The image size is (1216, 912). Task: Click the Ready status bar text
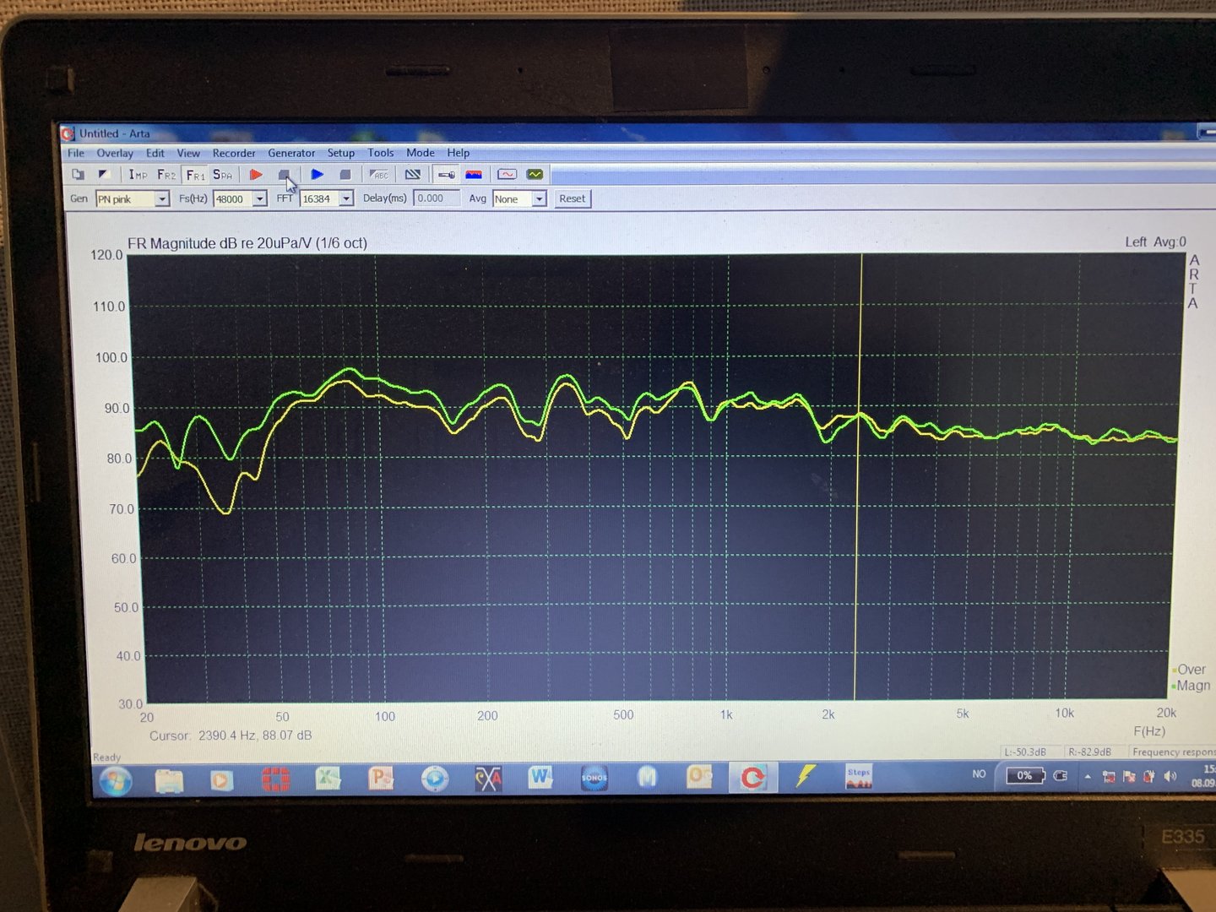[106, 757]
